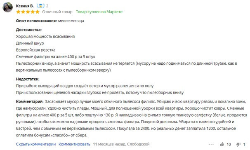Open reviewer Ксенья В. profile avatar
This screenshot has height=150, width=250.
coord(7,7)
